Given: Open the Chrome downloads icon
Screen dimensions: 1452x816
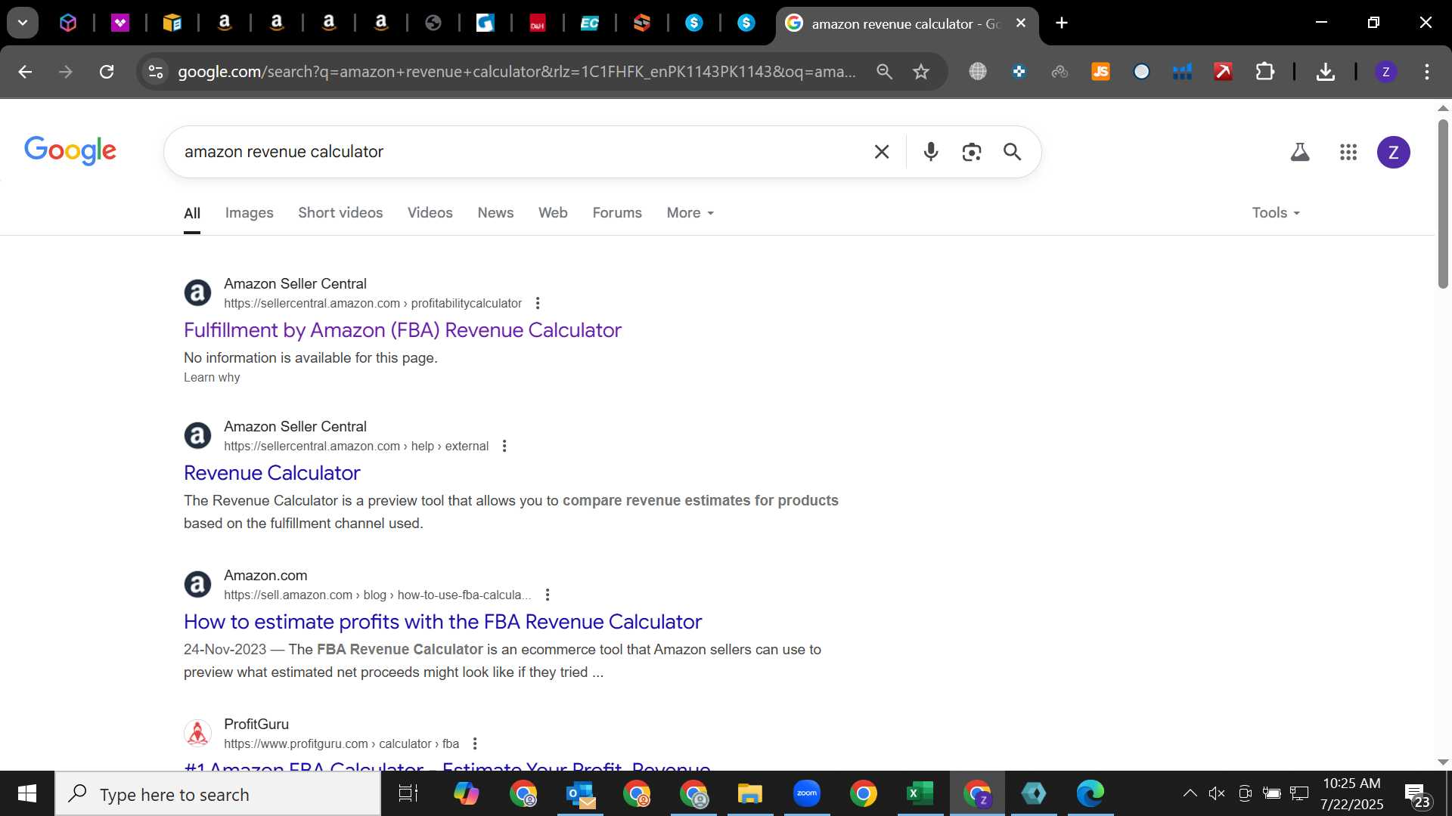Looking at the screenshot, I should (x=1325, y=72).
